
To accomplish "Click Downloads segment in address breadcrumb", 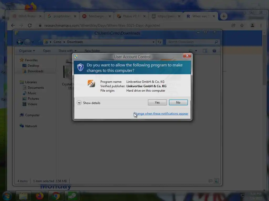I will 75,42.
